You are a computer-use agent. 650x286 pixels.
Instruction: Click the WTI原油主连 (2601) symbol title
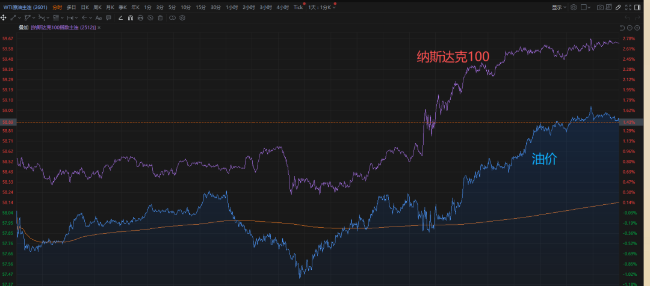coord(25,7)
